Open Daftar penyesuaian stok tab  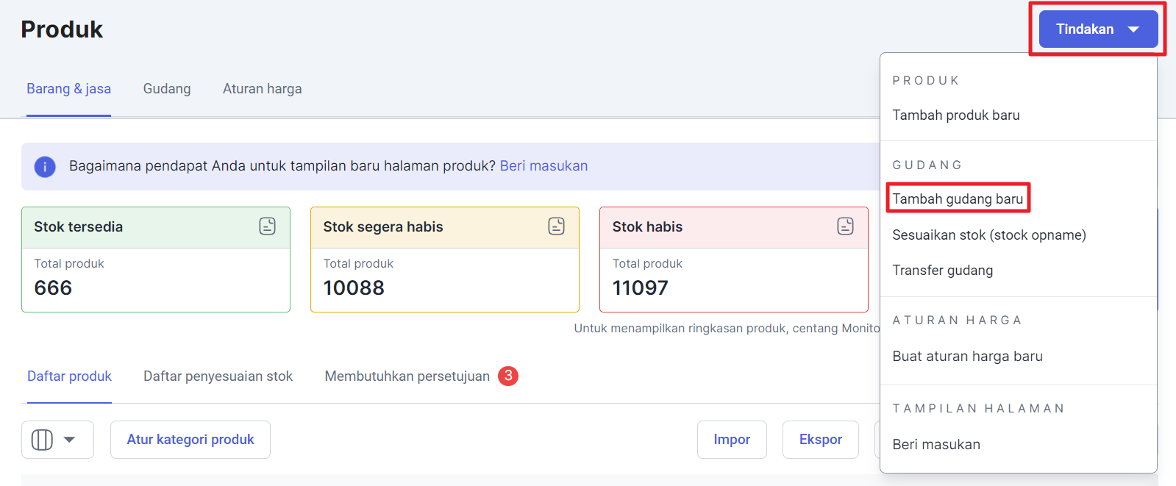coord(218,376)
